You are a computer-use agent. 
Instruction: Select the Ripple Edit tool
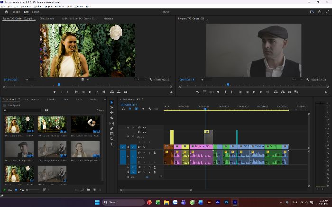coord(111,113)
